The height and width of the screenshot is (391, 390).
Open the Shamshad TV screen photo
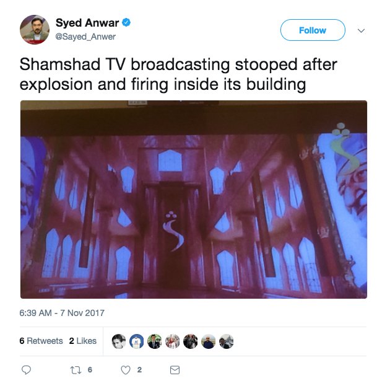[x=194, y=200]
